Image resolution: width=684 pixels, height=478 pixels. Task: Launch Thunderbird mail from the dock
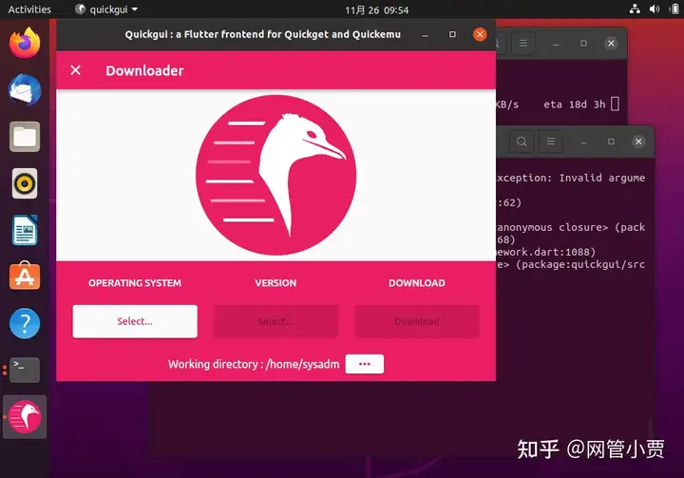[x=25, y=90]
